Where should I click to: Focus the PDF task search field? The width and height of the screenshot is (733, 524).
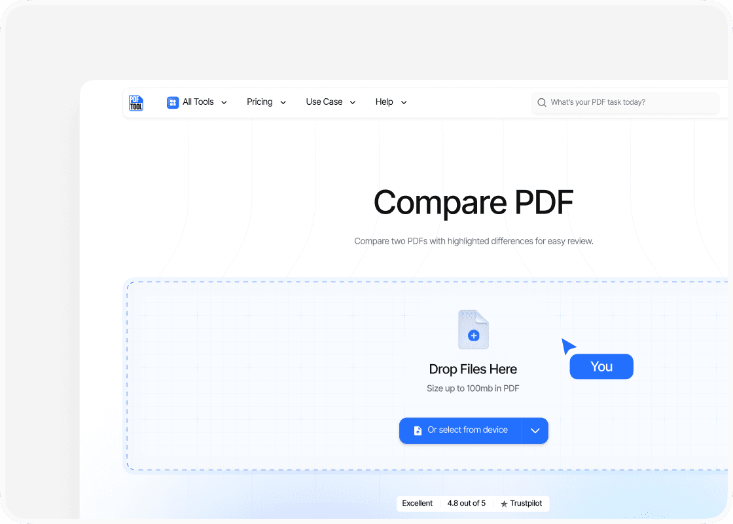pyautogui.click(x=628, y=103)
